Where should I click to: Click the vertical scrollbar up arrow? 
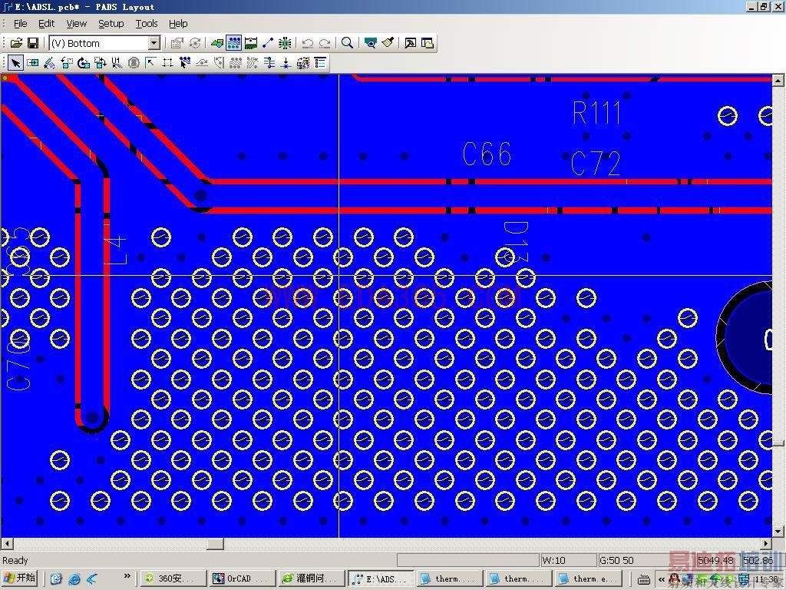[778, 80]
